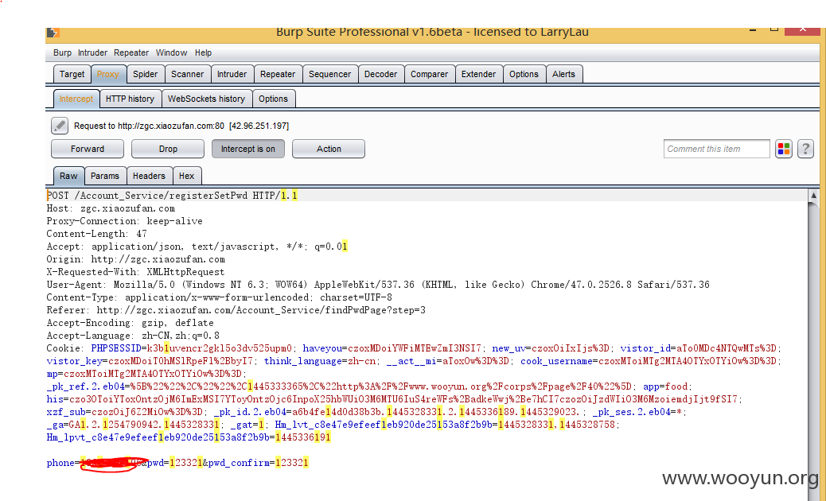
Task: Click the Referer header line
Action: pyautogui.click(x=236, y=310)
